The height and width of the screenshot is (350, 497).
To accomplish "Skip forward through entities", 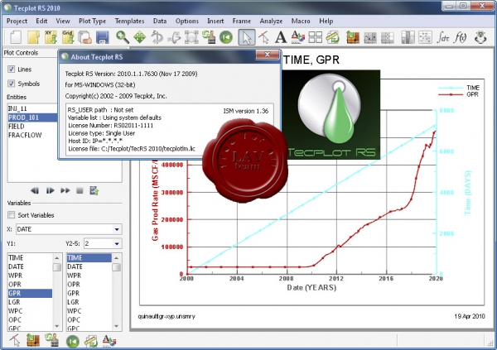I will (x=65, y=190).
